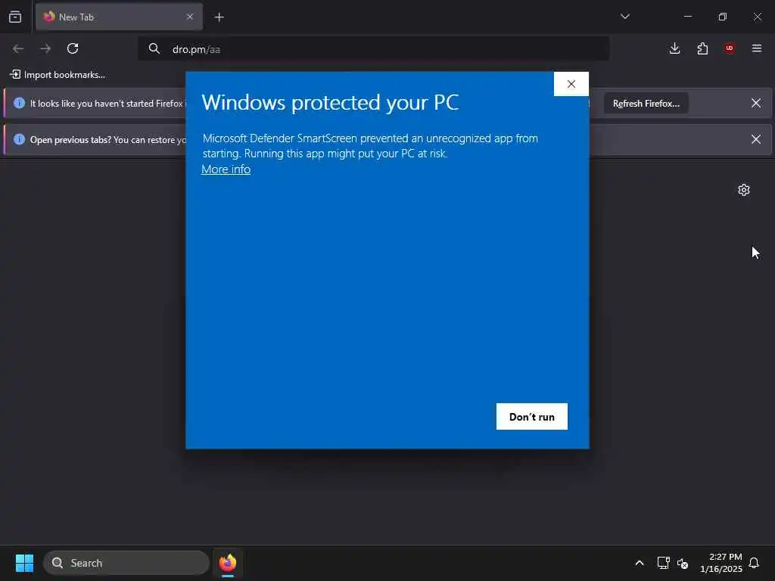The height and width of the screenshot is (581, 775).
Task: Show hidden system tray icons
Action: (639, 563)
